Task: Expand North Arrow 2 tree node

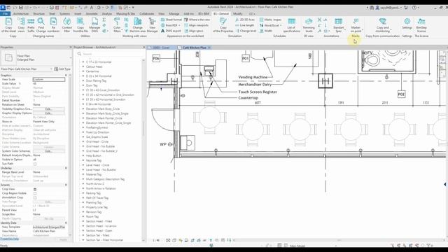Action: pos(83,183)
